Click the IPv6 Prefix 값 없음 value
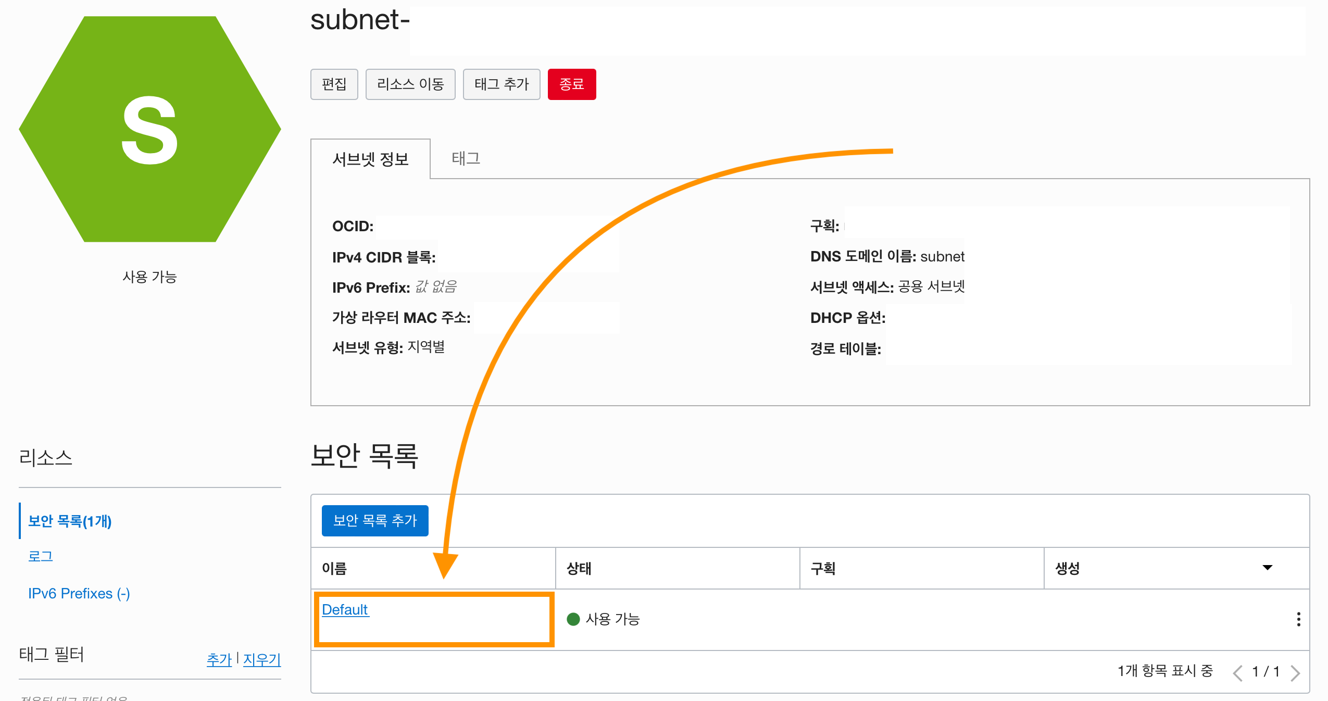 [435, 286]
